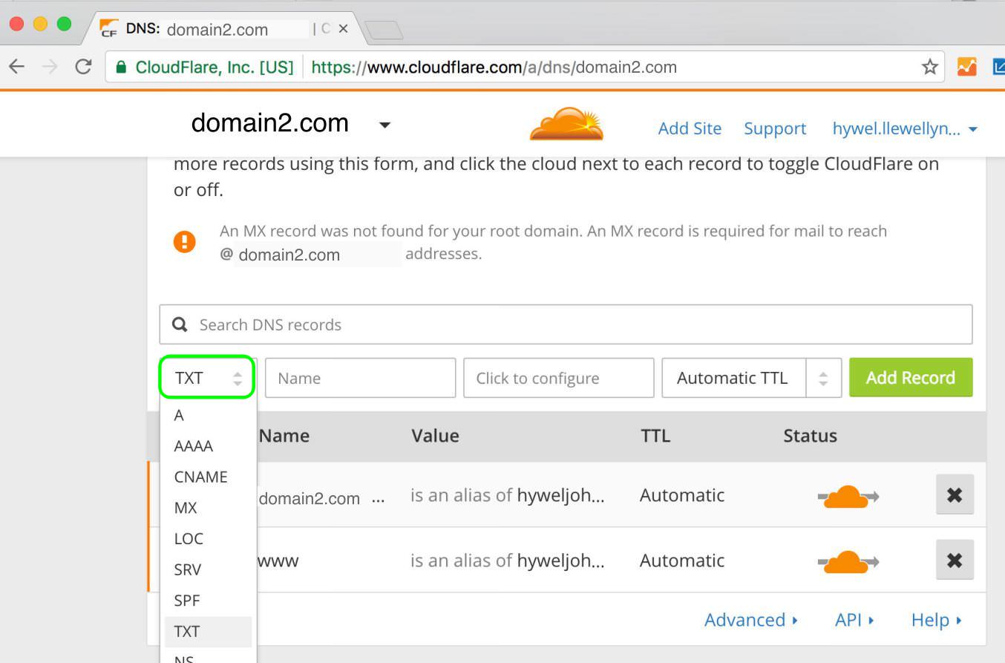This screenshot has height=663, width=1005.
Task: Click the Name column header
Action: (284, 436)
